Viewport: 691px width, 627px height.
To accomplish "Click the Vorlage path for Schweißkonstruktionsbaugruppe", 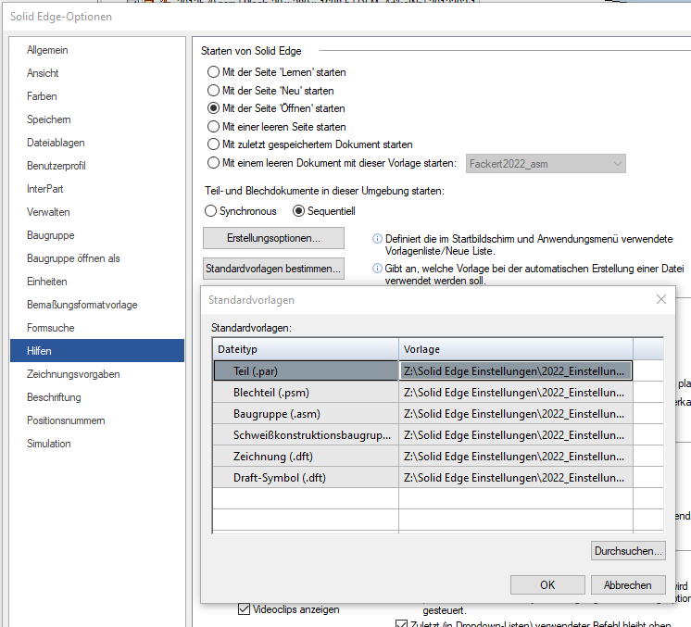I will [x=516, y=435].
